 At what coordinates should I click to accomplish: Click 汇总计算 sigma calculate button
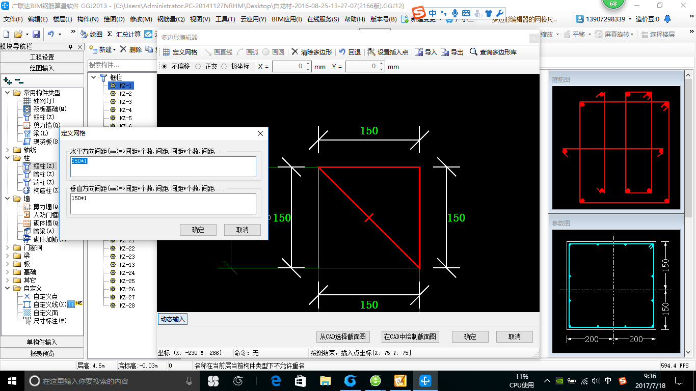coord(124,34)
